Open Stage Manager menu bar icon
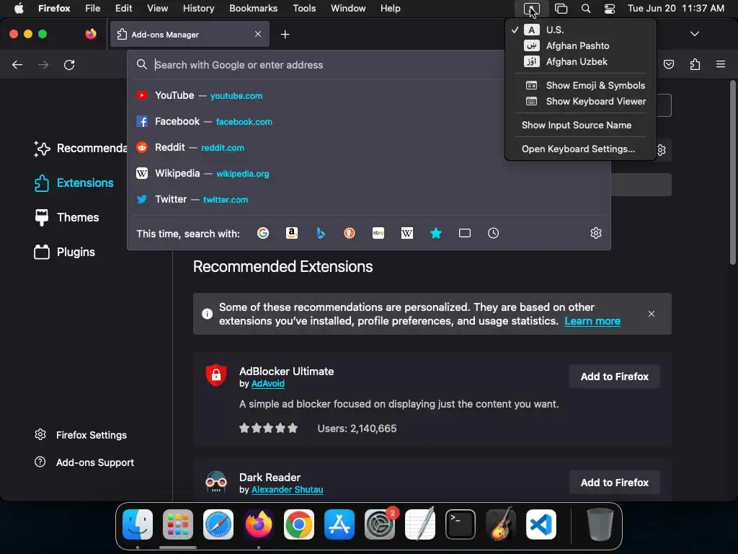This screenshot has height=554, width=738. click(x=561, y=9)
